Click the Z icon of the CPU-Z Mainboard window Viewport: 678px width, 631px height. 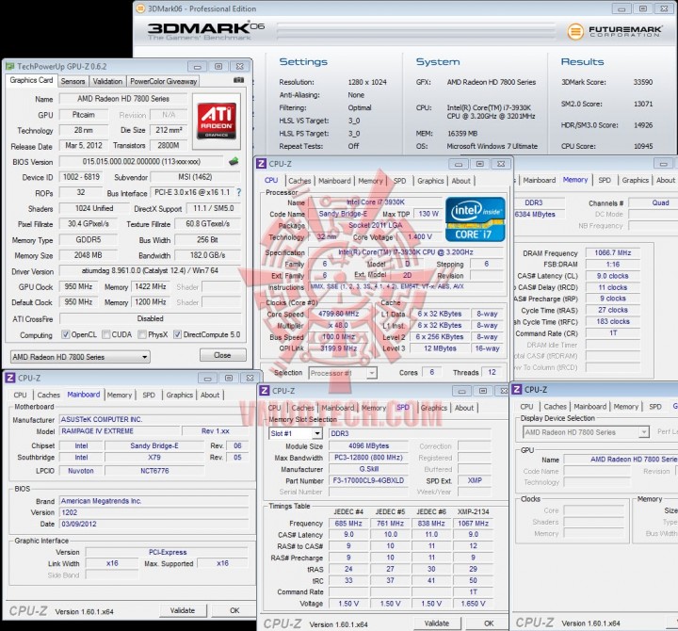click(10, 378)
